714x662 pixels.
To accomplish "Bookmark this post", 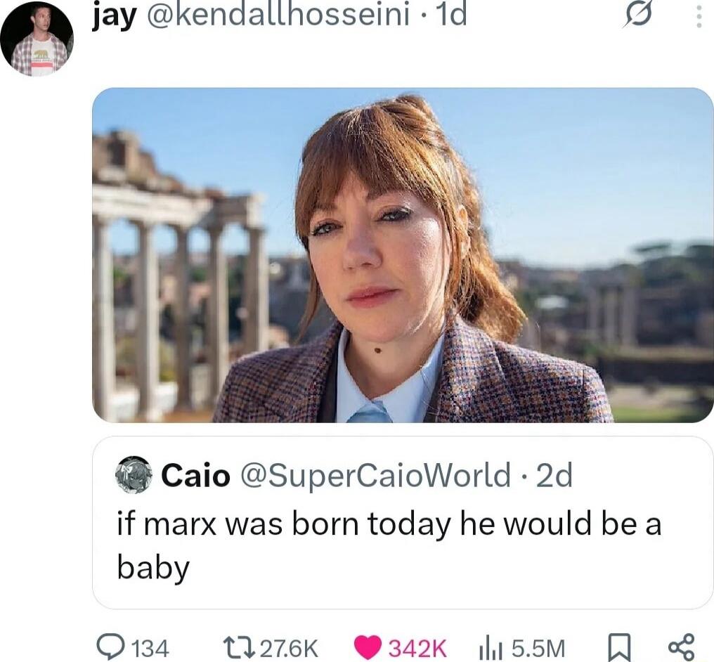I will coord(619,647).
